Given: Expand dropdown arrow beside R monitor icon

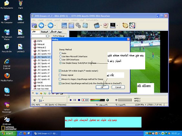Looking at the screenshot, I should point(117,25).
